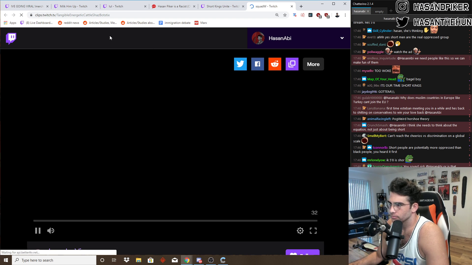The height and width of the screenshot is (265, 472).
Task: Open OBS Studio from the taskbar
Action: (211, 260)
